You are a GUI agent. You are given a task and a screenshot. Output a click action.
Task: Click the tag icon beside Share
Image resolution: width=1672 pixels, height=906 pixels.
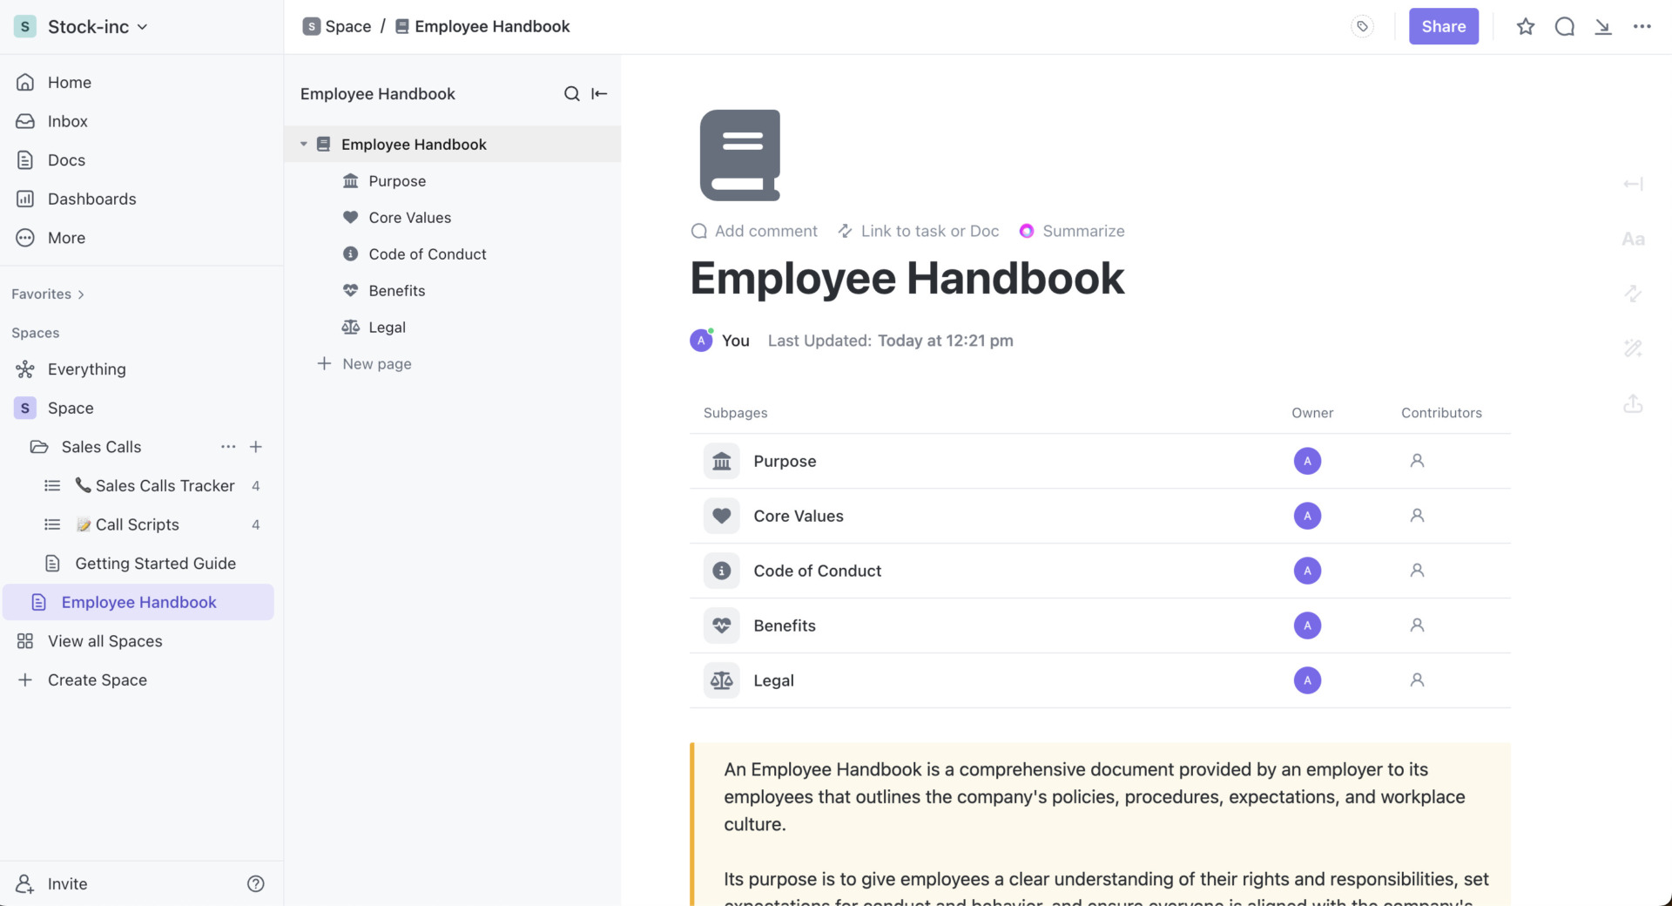click(1362, 27)
